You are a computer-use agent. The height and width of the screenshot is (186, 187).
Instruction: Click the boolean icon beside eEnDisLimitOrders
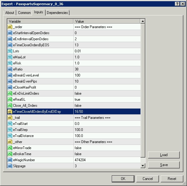[10, 93]
